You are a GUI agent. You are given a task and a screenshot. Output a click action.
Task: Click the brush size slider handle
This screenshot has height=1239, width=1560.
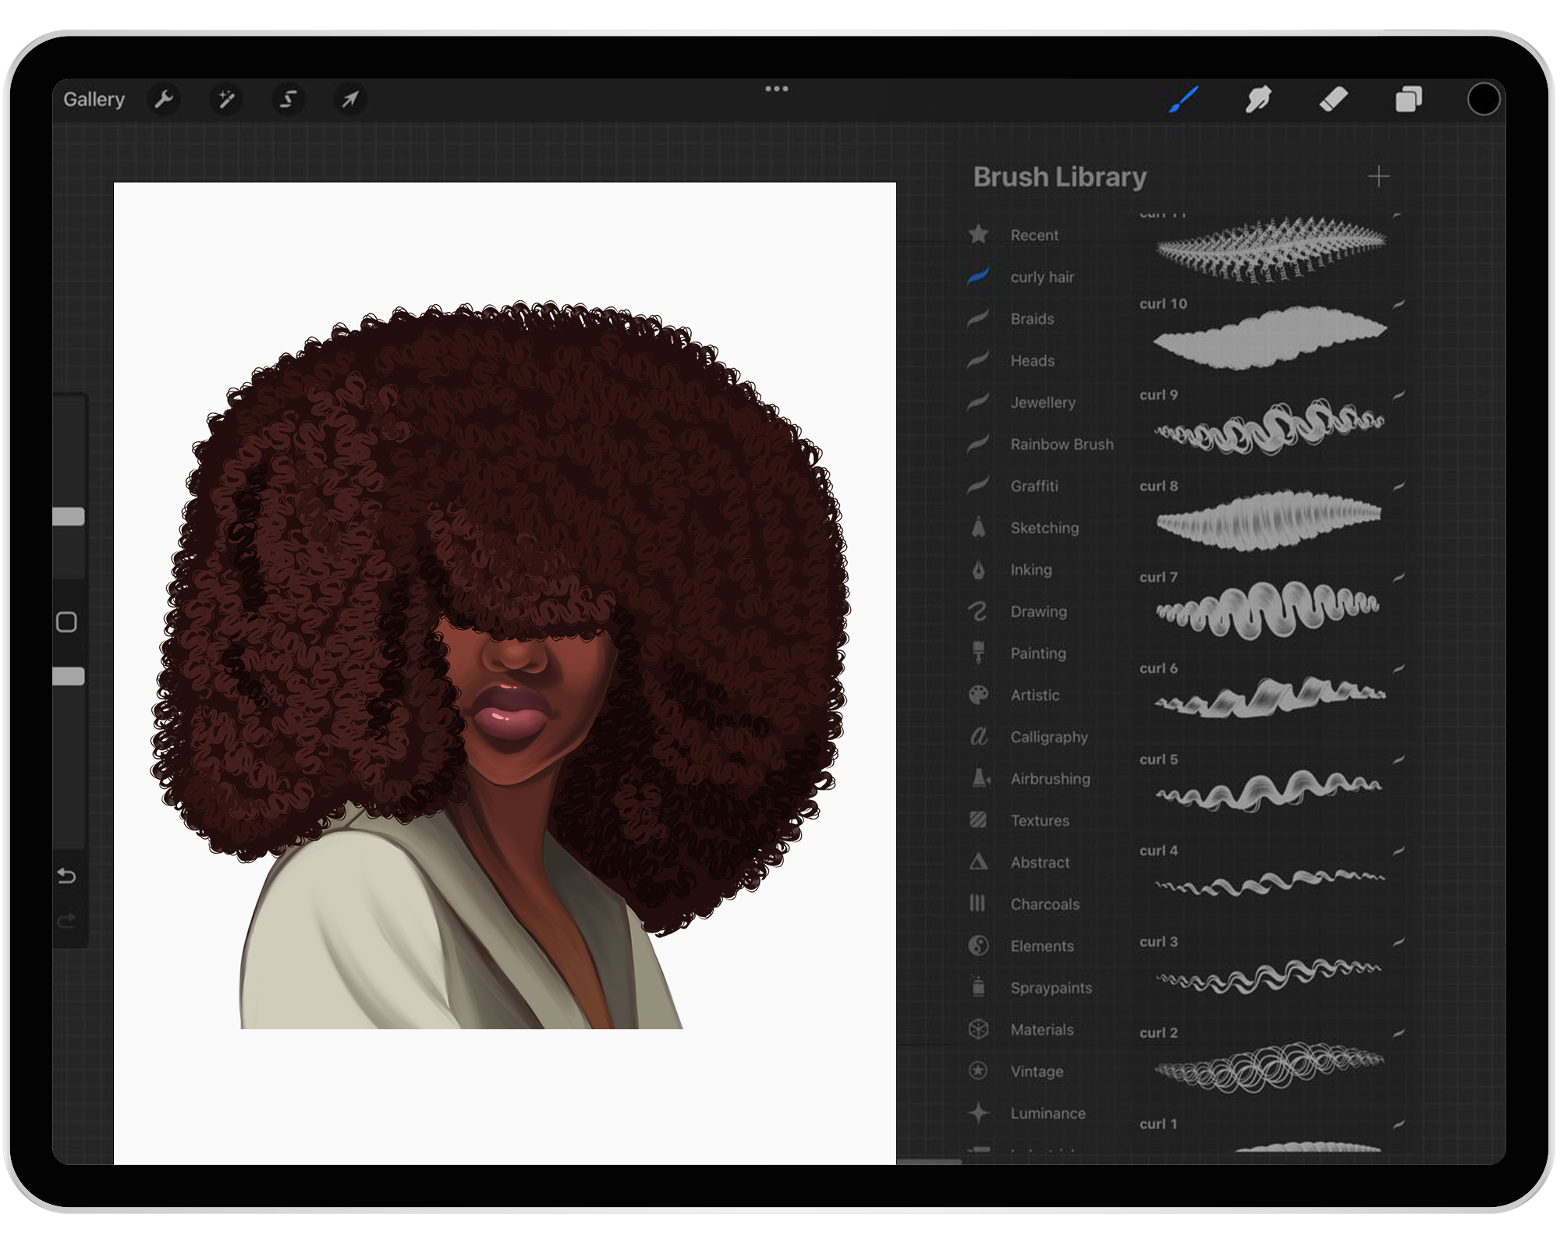(x=69, y=517)
